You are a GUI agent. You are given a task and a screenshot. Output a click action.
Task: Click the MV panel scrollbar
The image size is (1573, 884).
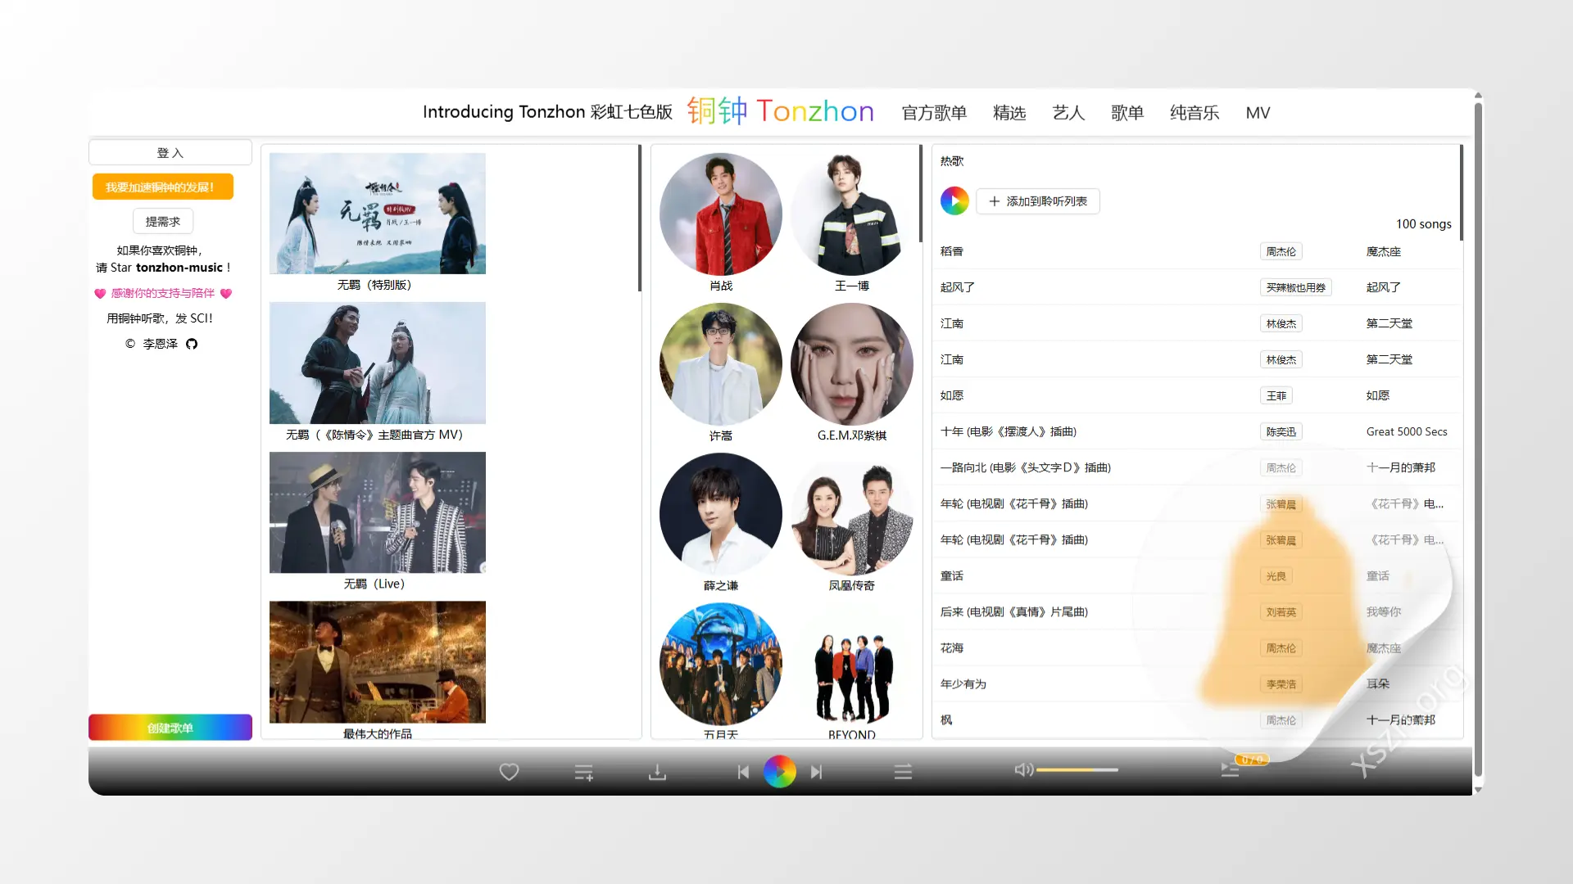[640, 218]
